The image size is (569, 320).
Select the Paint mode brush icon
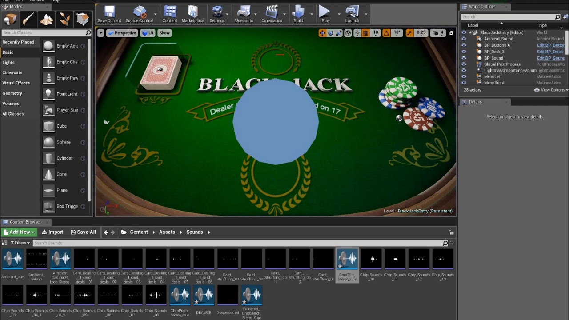coord(28,20)
